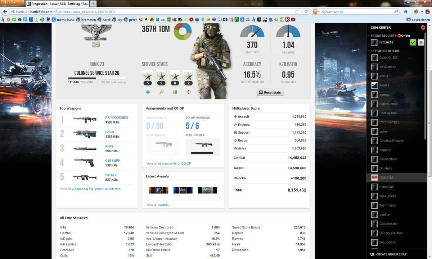432x259 pixels.
Task: Open Vehicles link under Top Weapons
Action: pos(114,189)
